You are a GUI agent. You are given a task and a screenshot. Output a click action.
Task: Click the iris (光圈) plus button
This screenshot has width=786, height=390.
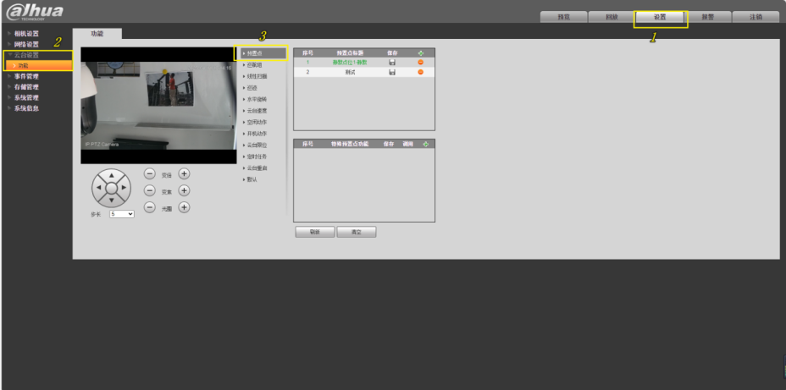coord(184,207)
